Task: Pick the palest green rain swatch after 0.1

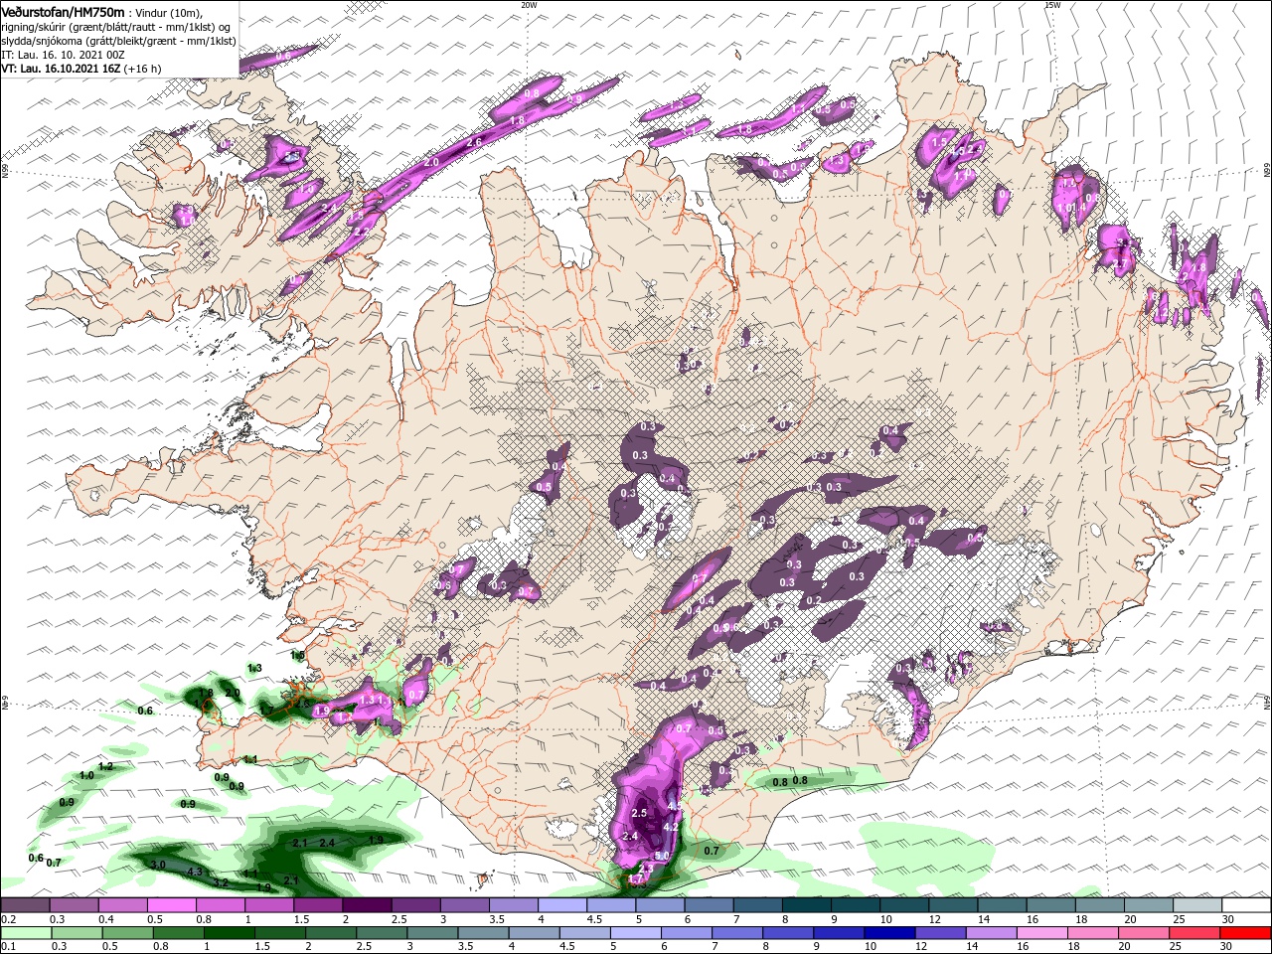Action: coord(25,933)
